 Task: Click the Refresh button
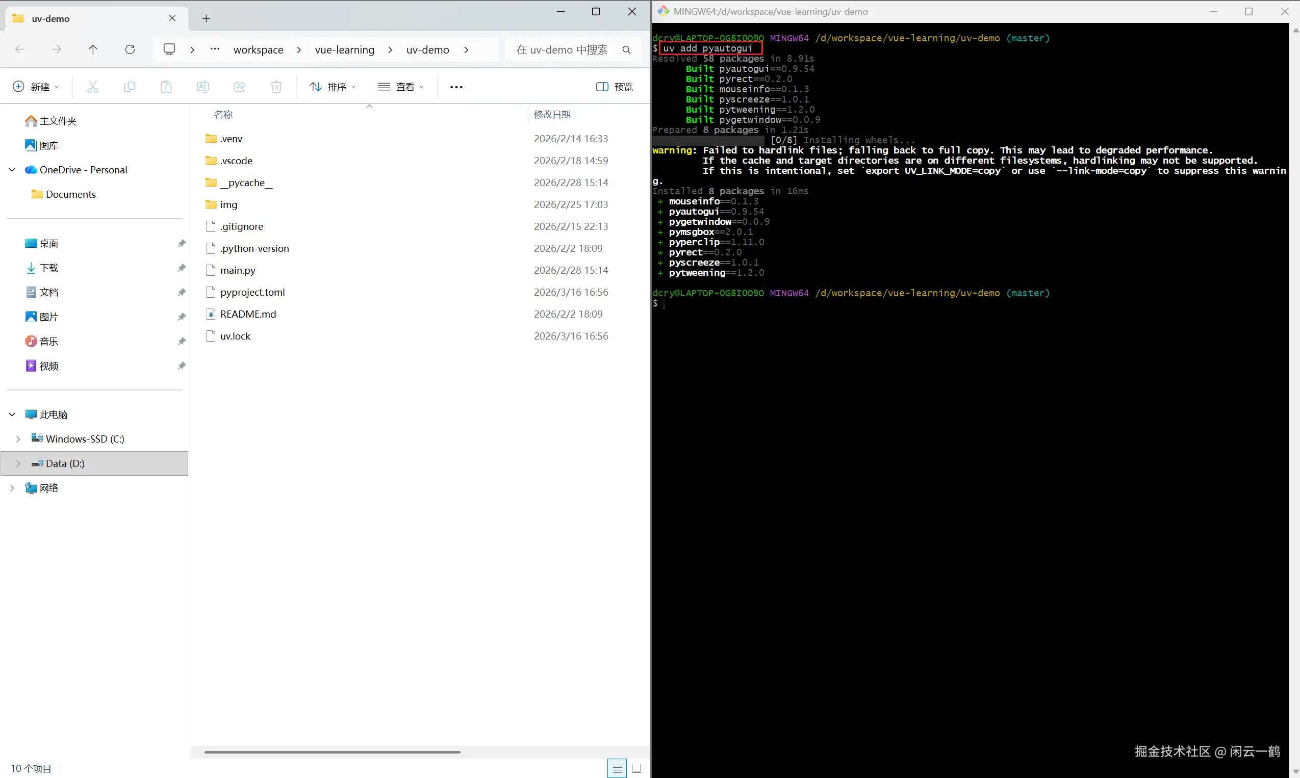point(130,49)
